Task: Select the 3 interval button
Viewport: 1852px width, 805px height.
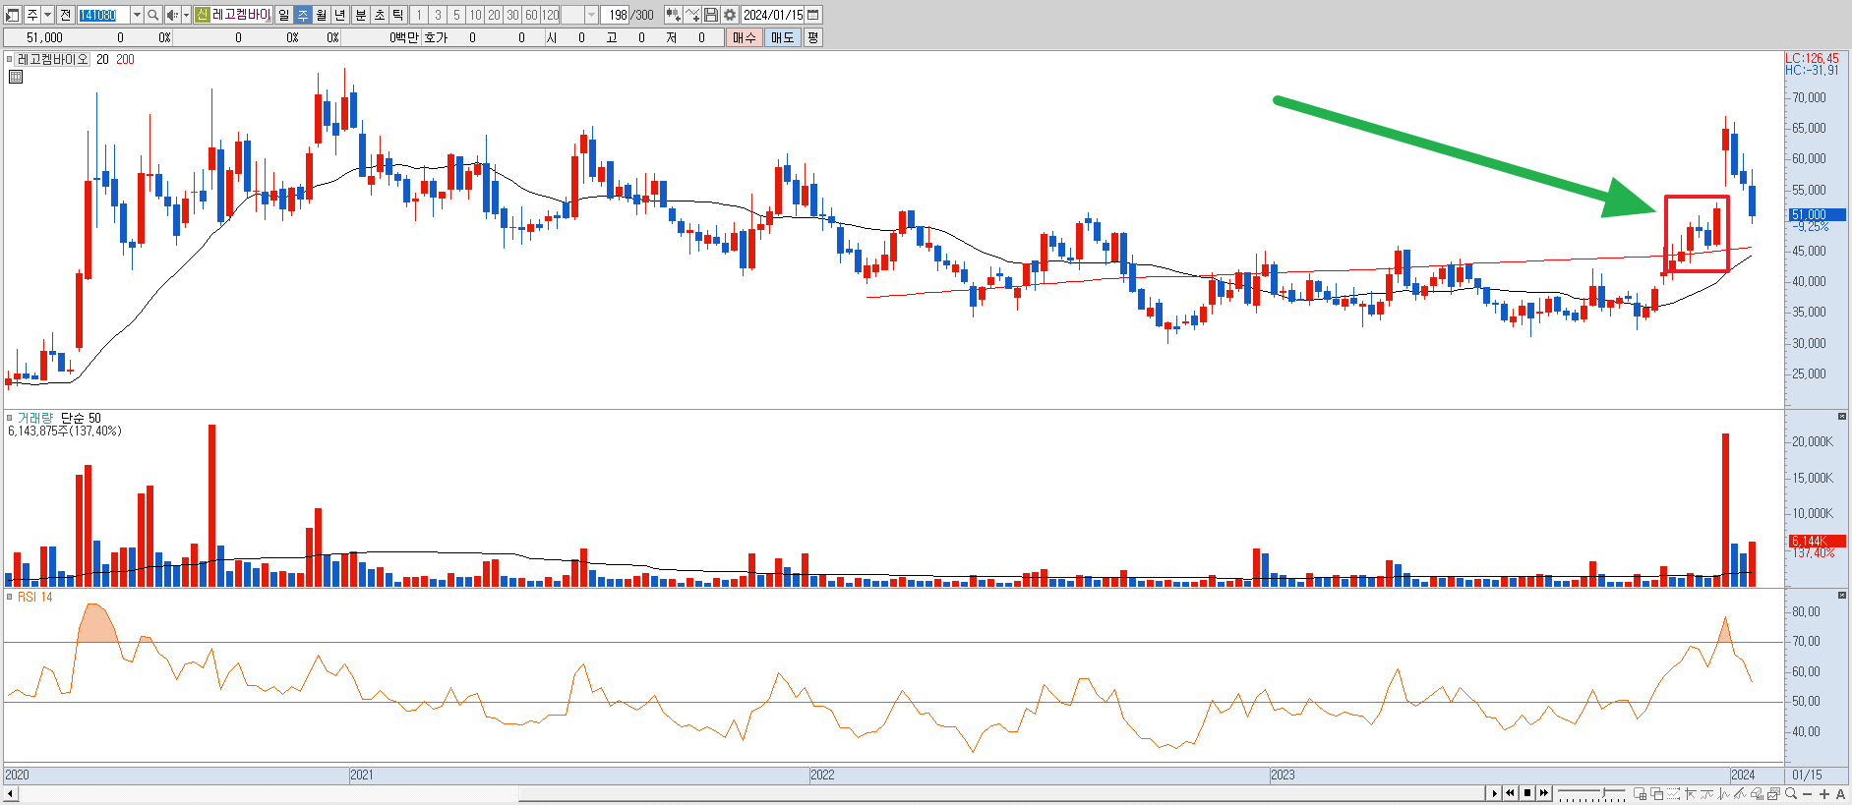Action: point(438,15)
